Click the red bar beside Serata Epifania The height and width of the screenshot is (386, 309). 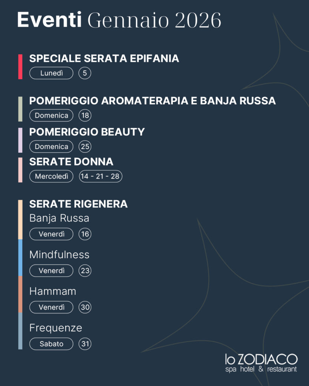point(20,67)
